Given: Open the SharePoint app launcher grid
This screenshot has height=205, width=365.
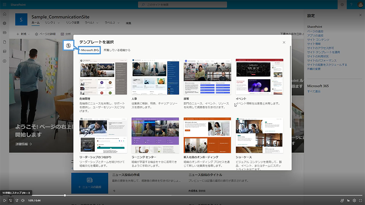Looking at the screenshot, I should (4, 4).
